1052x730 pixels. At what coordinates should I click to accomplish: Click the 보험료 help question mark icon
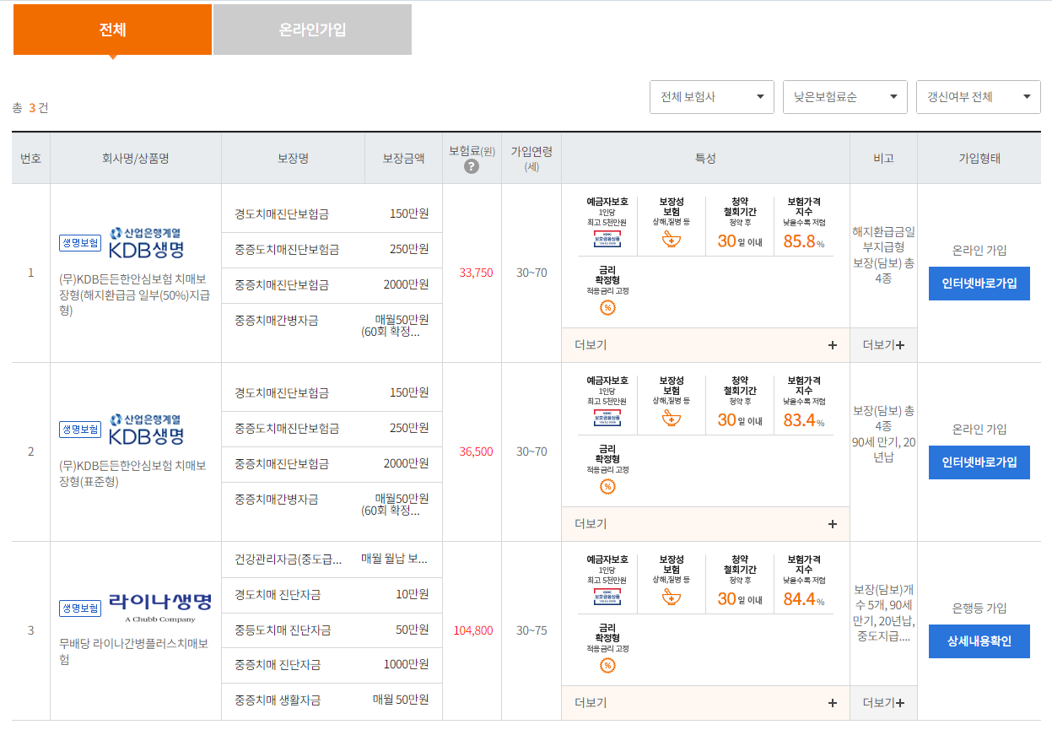472,166
